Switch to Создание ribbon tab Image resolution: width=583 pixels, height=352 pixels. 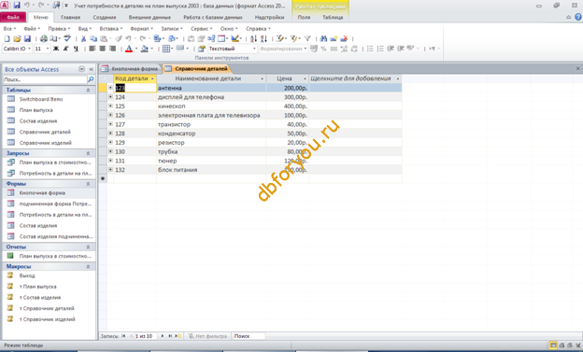click(105, 17)
